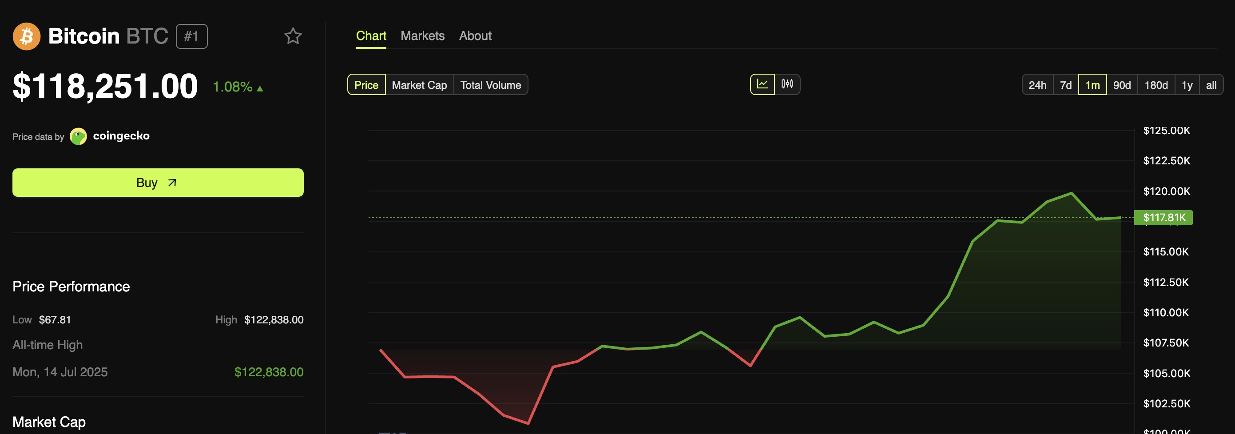Viewport: 1235px width, 434px height.
Task: Open the Markets tab
Action: click(x=422, y=36)
